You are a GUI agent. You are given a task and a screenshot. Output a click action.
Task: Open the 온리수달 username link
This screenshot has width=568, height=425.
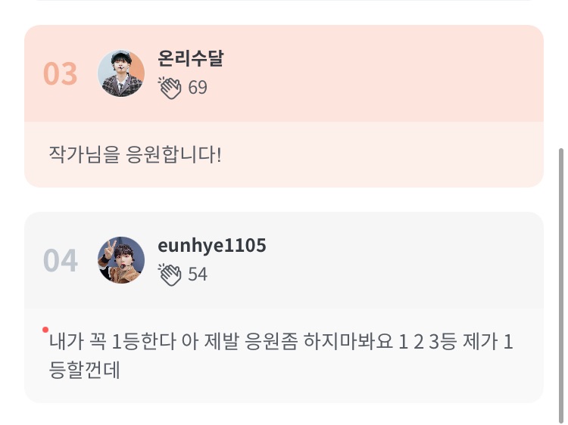[190, 60]
